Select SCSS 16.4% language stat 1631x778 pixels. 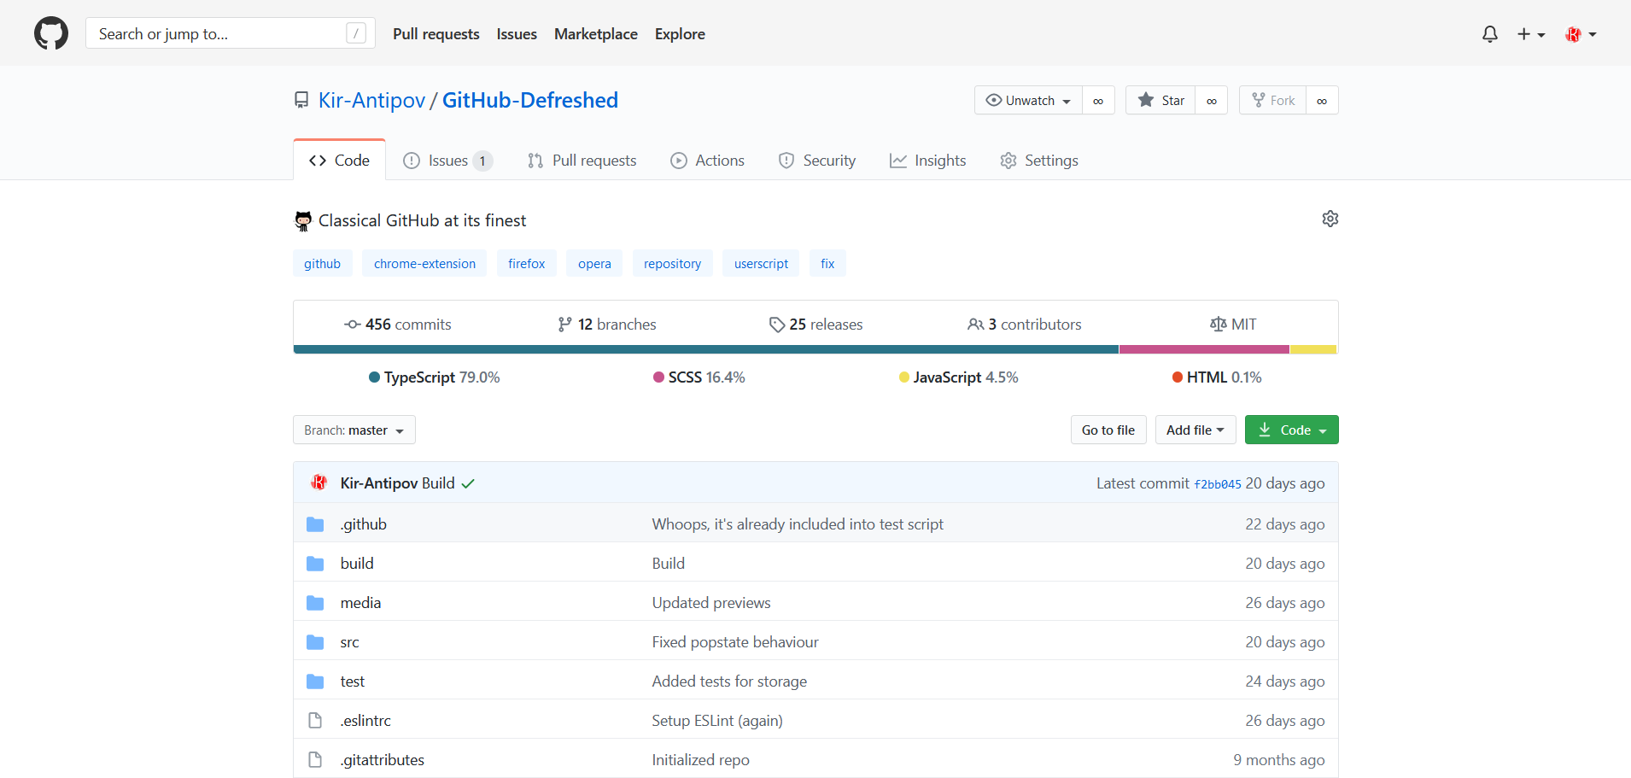click(x=699, y=377)
